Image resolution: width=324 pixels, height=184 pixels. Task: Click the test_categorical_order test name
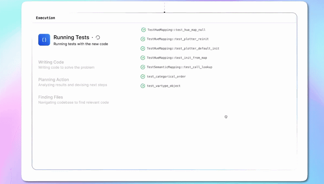pyautogui.click(x=166, y=76)
